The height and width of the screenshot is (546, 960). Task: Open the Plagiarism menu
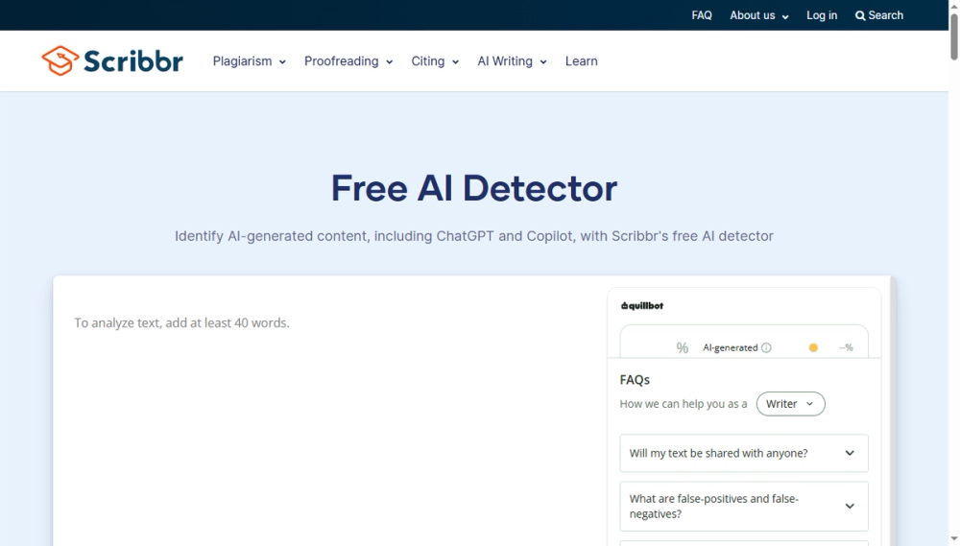250,61
